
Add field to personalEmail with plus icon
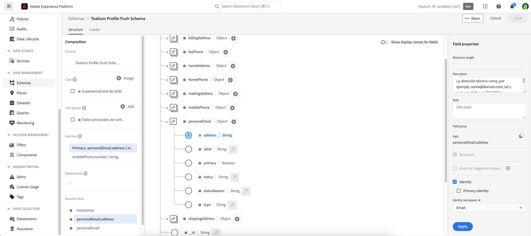234,121
